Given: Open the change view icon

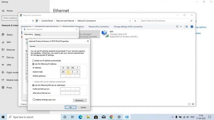Looking at the screenshot, I should click(178, 27).
